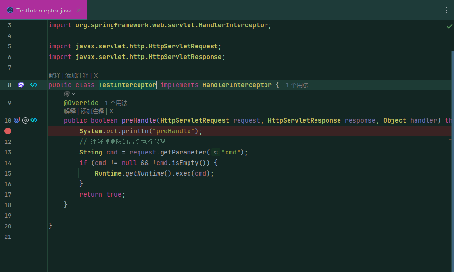Click getRuntime on line 15
This screenshot has height=272, width=454.
pos(144,174)
